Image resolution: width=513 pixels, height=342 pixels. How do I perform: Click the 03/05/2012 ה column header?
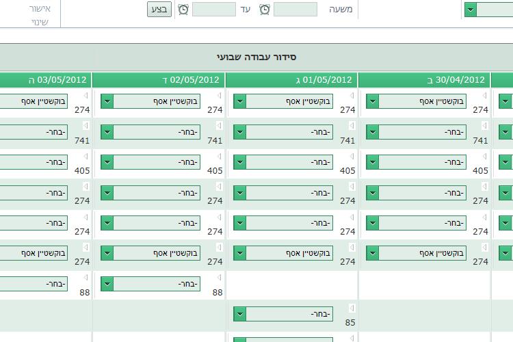(45, 80)
